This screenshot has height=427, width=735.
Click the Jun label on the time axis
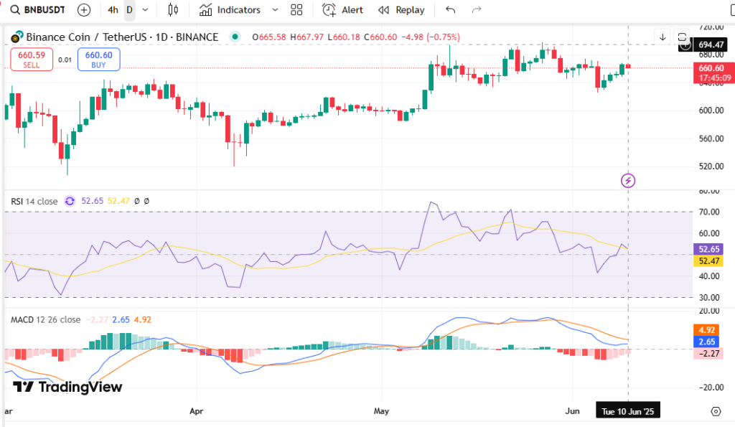(x=572, y=411)
